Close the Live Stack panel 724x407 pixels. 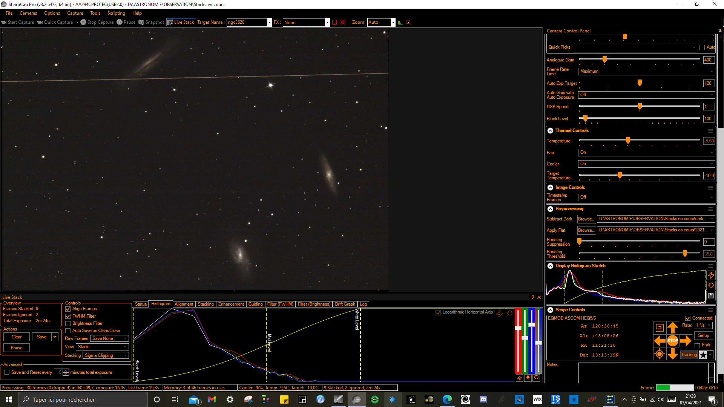(539, 297)
